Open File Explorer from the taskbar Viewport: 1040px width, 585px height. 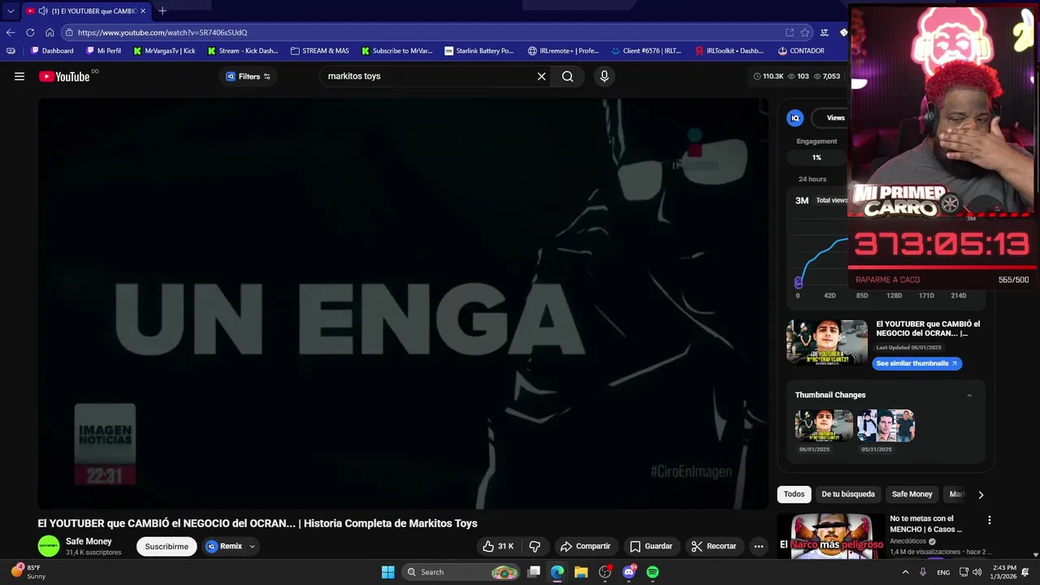581,572
